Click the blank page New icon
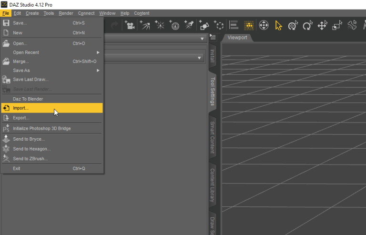Screen dimensions: 366x235 point(6,33)
